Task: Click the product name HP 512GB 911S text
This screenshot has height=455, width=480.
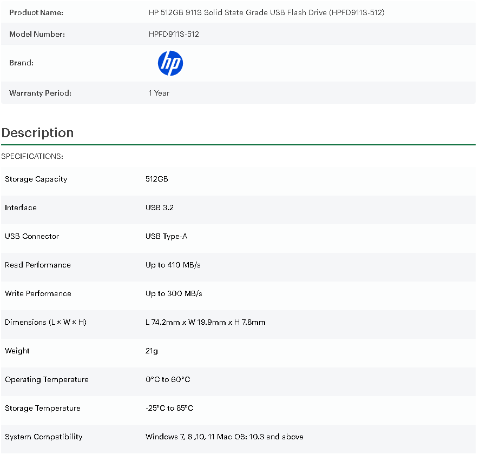Action: pyautogui.click(x=266, y=12)
